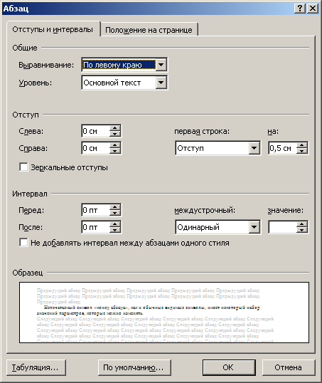The width and height of the screenshot is (322, 383).
Task: Open the Табуляция... button
Action: [36, 367]
